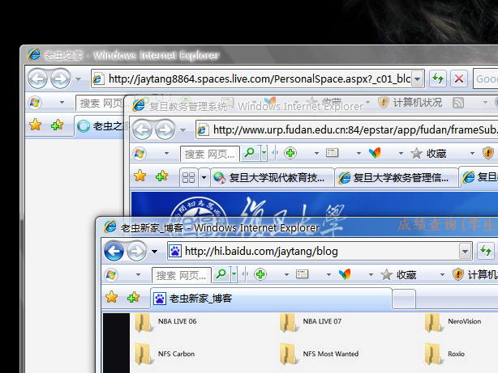Open NBA LIVE 06 folder
498x373 pixels.
(144, 324)
